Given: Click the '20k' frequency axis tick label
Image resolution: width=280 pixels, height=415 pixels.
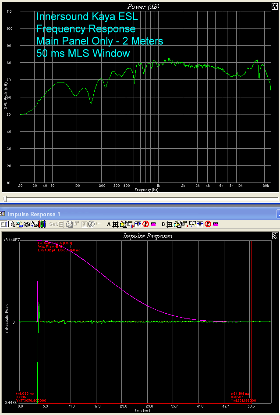Looking at the screenshot, I should click(266, 186).
